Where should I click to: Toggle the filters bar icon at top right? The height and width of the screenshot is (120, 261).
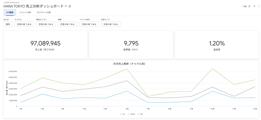pos(254,6)
